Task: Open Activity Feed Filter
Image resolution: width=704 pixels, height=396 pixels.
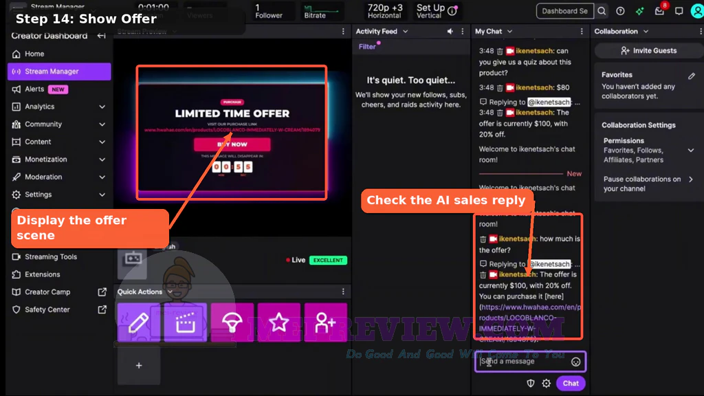Action: click(367, 47)
